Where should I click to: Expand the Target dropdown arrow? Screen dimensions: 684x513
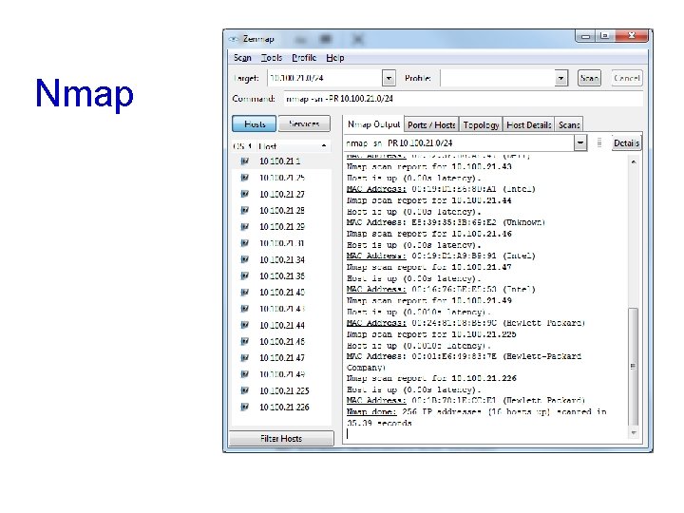(x=389, y=79)
